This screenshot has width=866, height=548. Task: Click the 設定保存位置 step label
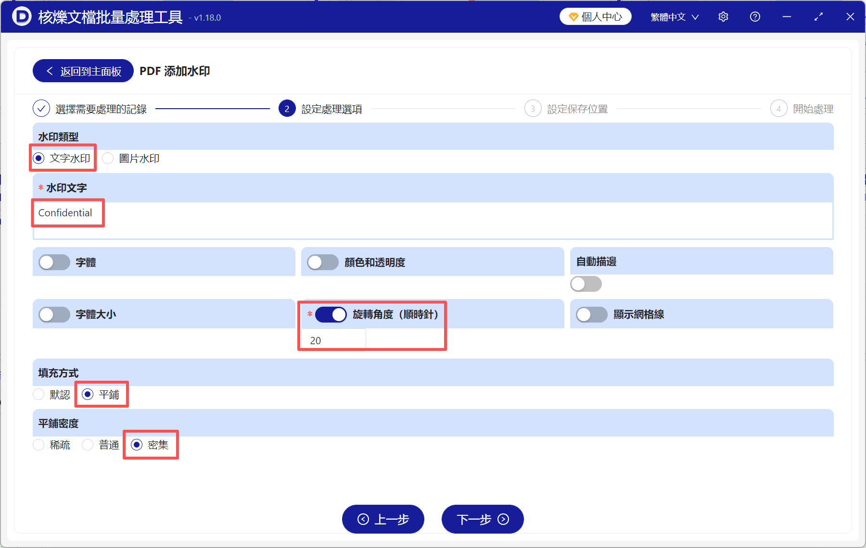click(x=577, y=108)
